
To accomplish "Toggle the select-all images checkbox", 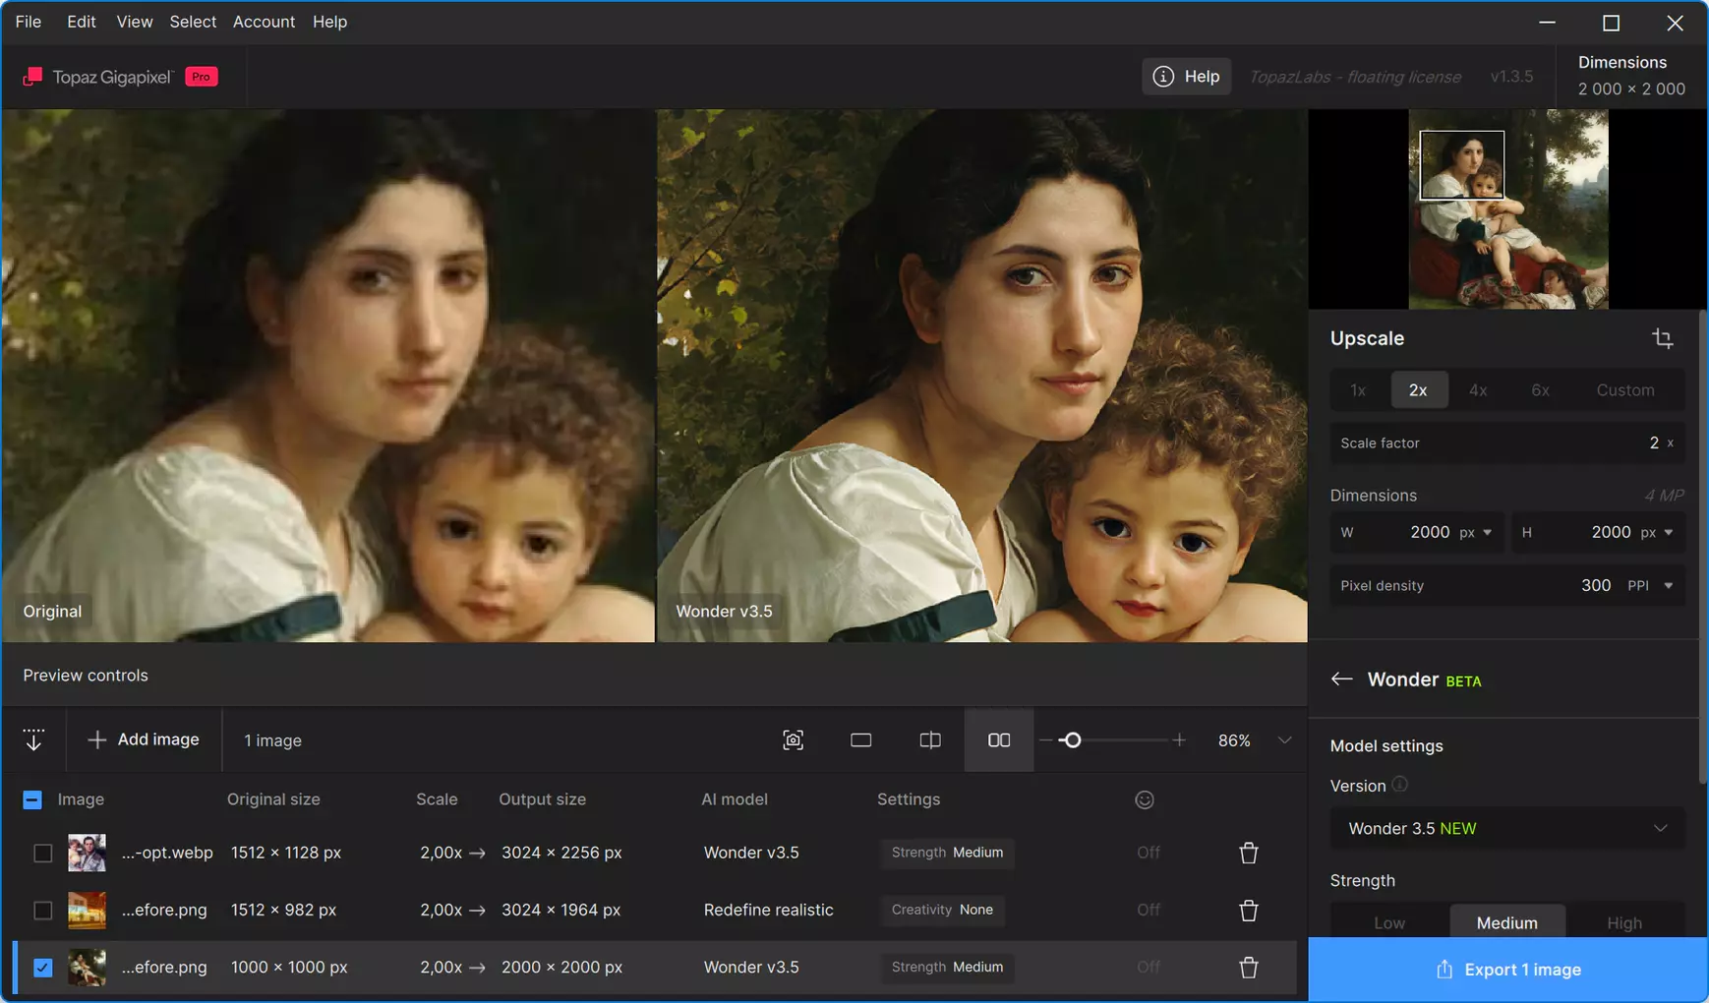I will (32, 799).
